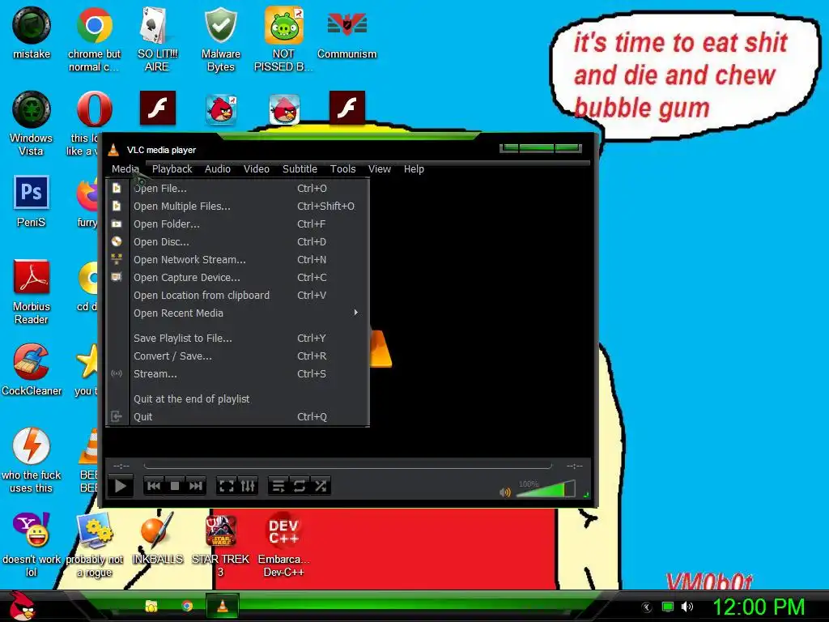Click the VLC seek bar
The image size is (829, 622).
coord(348,466)
